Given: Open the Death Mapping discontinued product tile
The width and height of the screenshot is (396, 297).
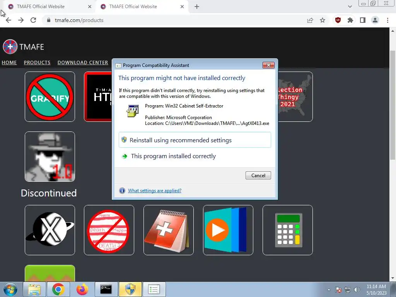Looking at the screenshot, I should 109,230.
